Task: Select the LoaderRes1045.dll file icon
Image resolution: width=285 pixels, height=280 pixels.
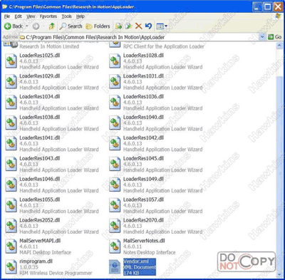Action: pos(115,164)
